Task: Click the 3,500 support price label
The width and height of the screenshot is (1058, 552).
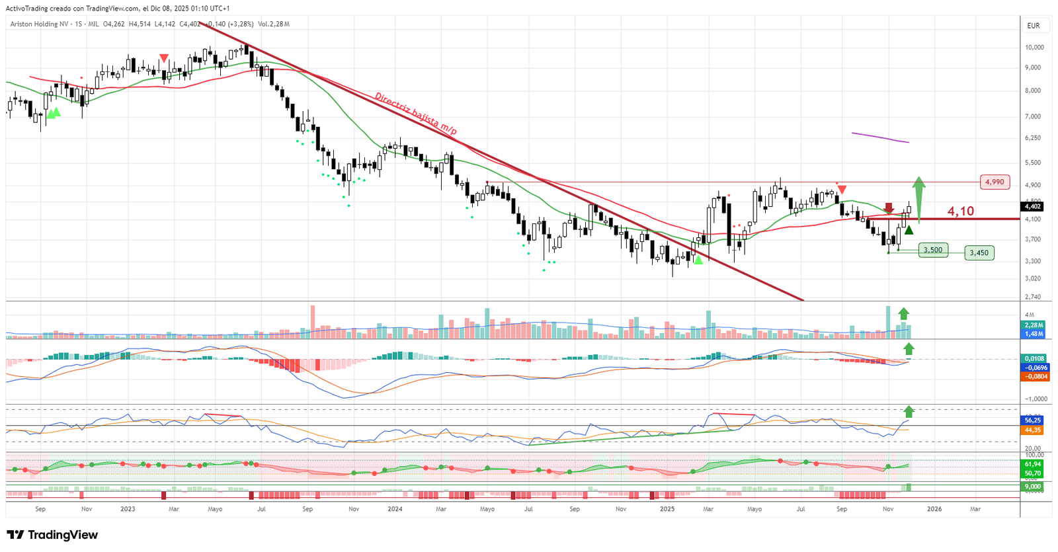Action: click(932, 250)
